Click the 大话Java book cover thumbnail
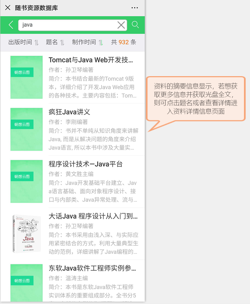Viewport: 250px width, 304px height. [x=27, y=233]
